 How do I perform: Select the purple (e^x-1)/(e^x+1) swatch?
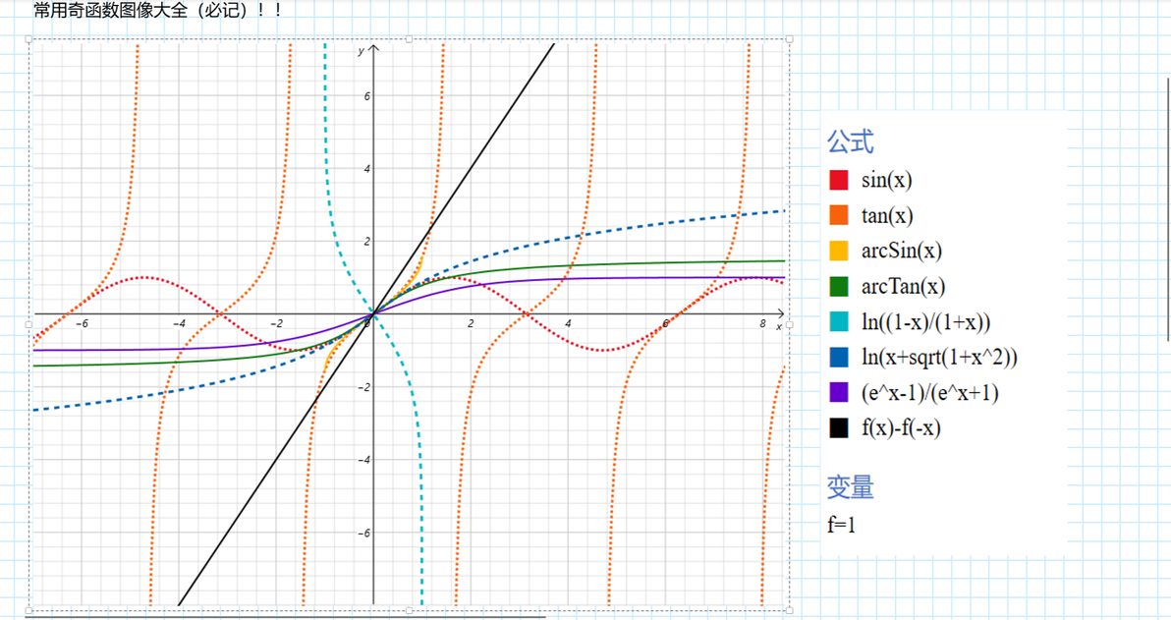[839, 392]
